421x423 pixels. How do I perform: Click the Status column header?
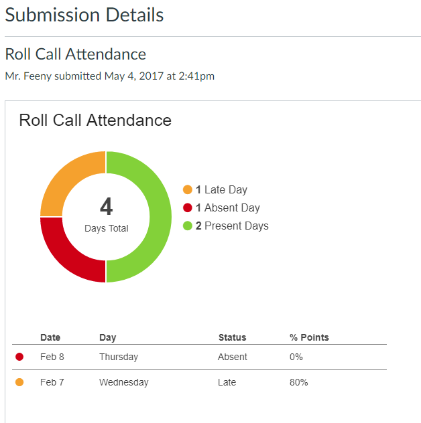232,337
